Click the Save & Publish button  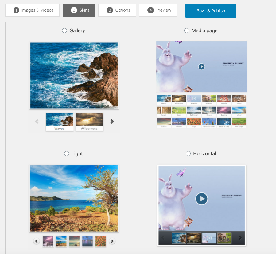pyautogui.click(x=211, y=11)
